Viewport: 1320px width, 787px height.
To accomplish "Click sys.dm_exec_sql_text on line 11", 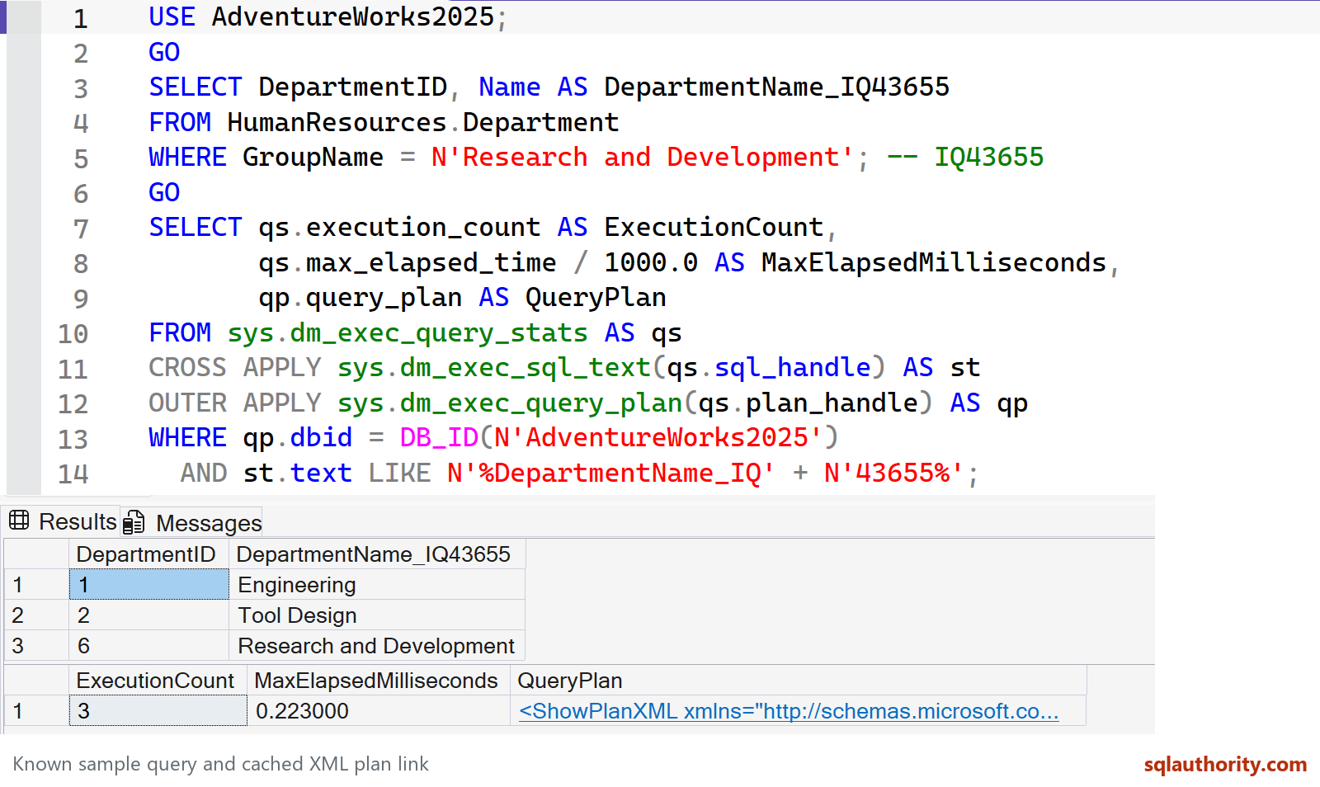I will click(494, 368).
